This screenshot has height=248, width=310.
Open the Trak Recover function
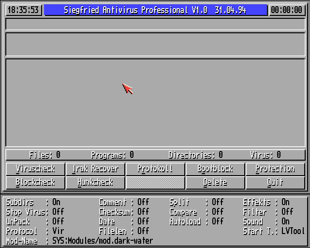pos(95,169)
